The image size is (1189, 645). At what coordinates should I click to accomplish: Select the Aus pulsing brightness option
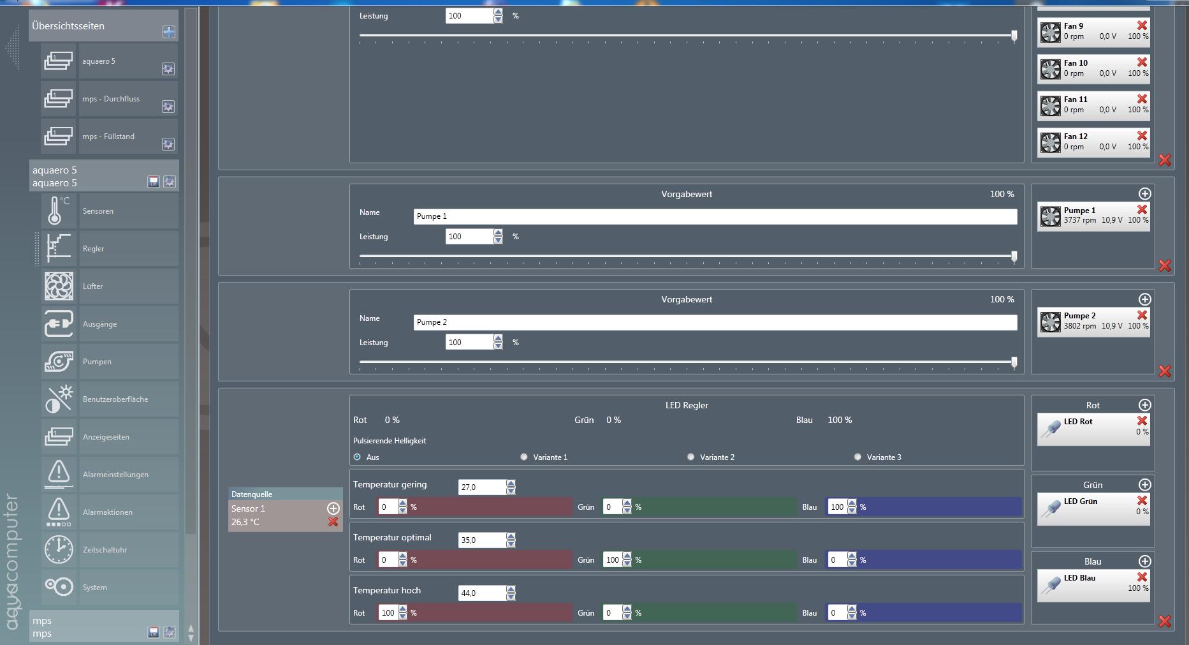[x=357, y=457]
